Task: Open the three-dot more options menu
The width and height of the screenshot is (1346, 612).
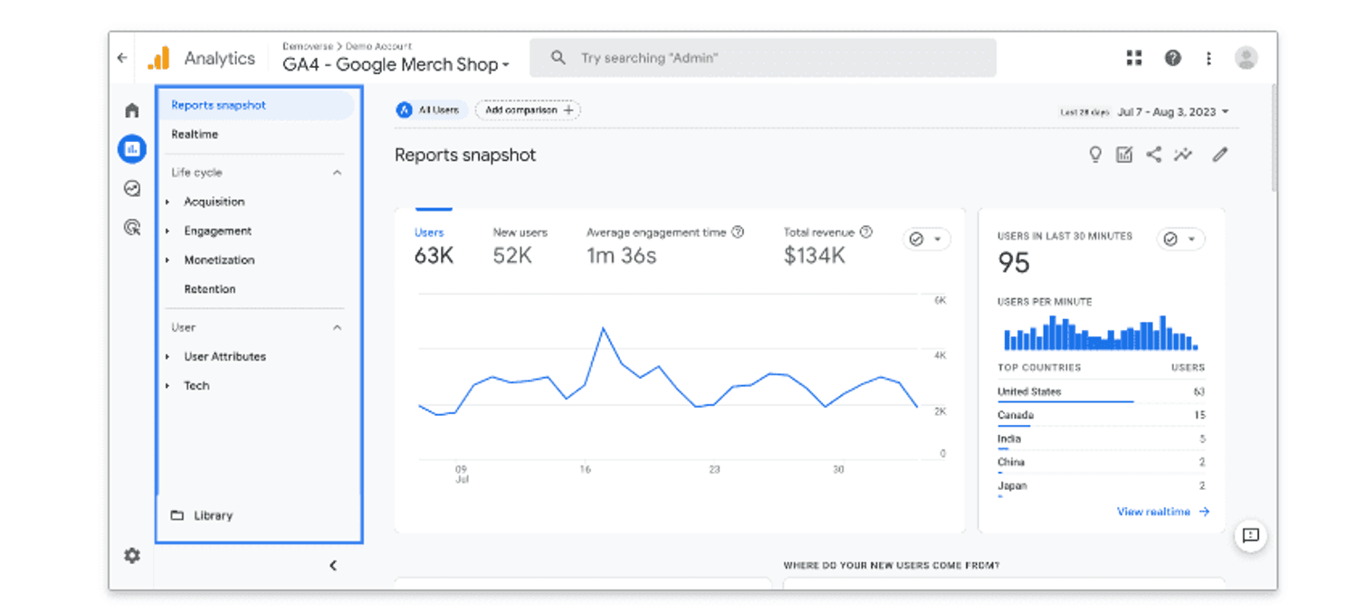Action: (1208, 58)
